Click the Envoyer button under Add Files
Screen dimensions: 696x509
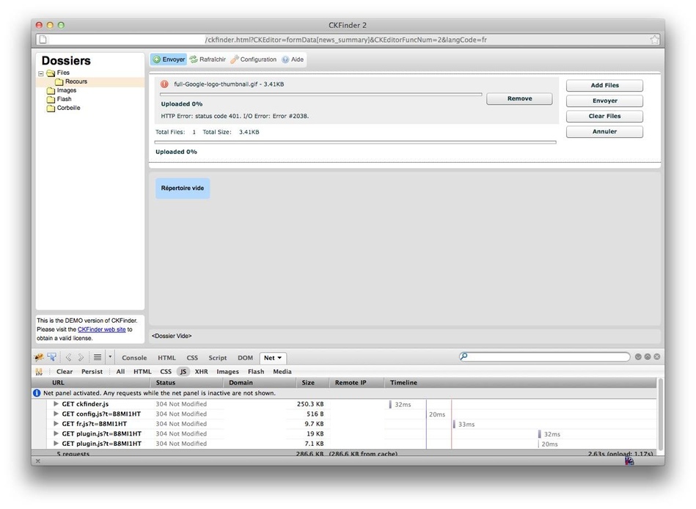(604, 100)
